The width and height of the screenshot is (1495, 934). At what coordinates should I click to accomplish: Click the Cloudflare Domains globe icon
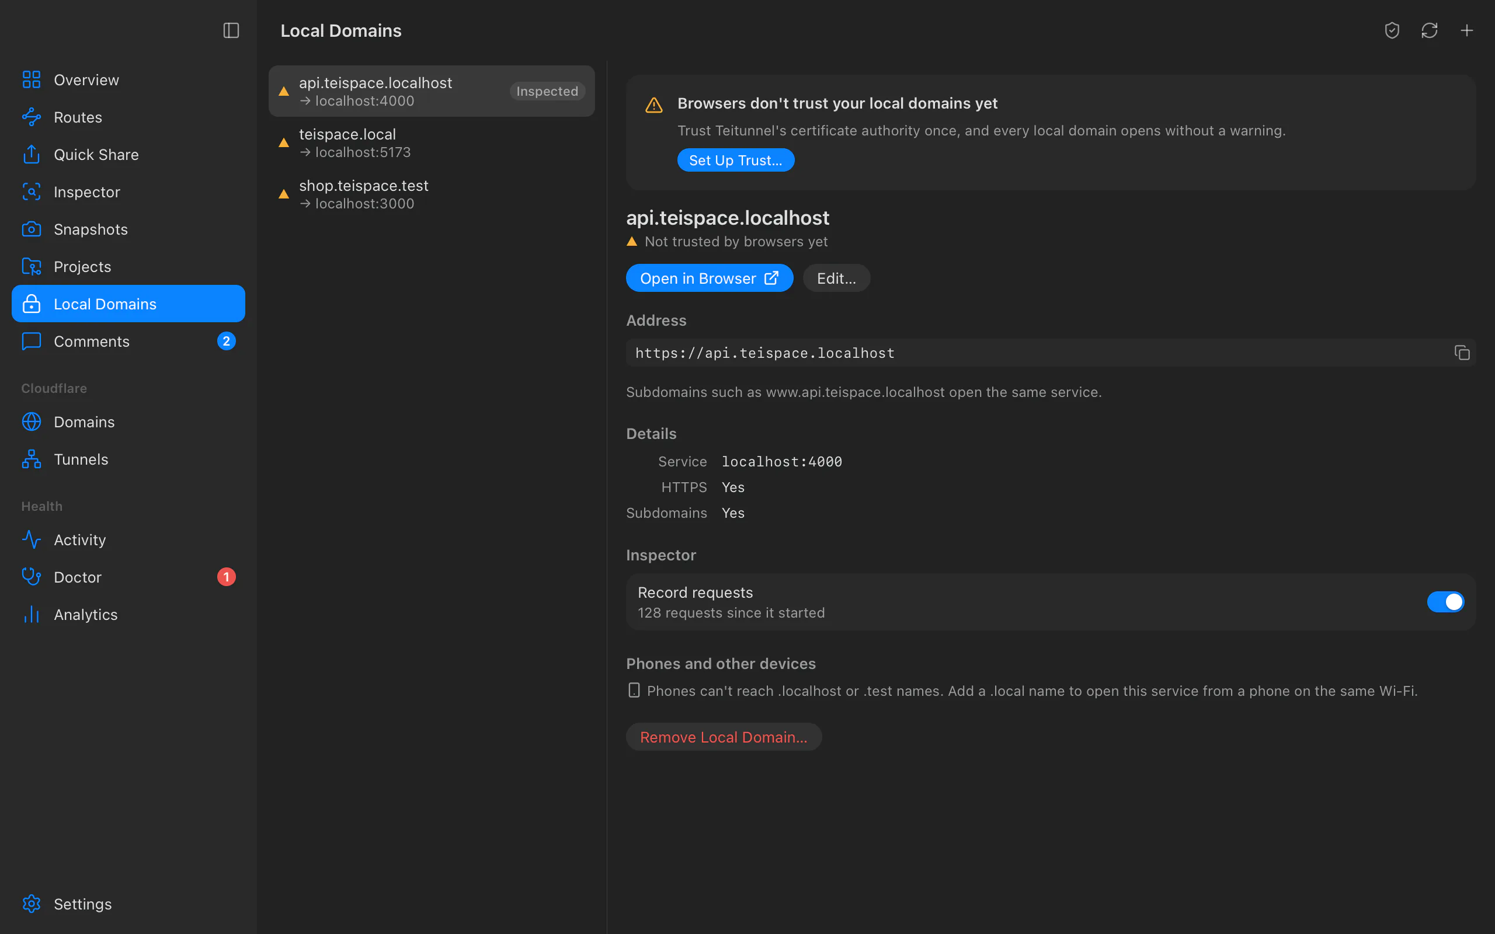(x=32, y=422)
